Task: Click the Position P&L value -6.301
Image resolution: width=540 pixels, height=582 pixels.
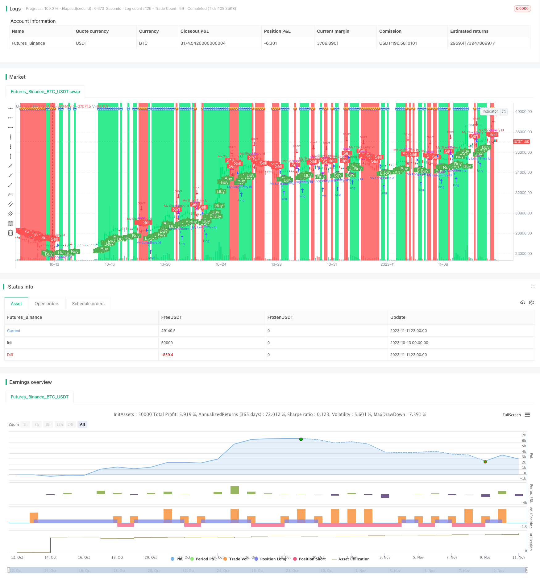Action: [x=271, y=43]
